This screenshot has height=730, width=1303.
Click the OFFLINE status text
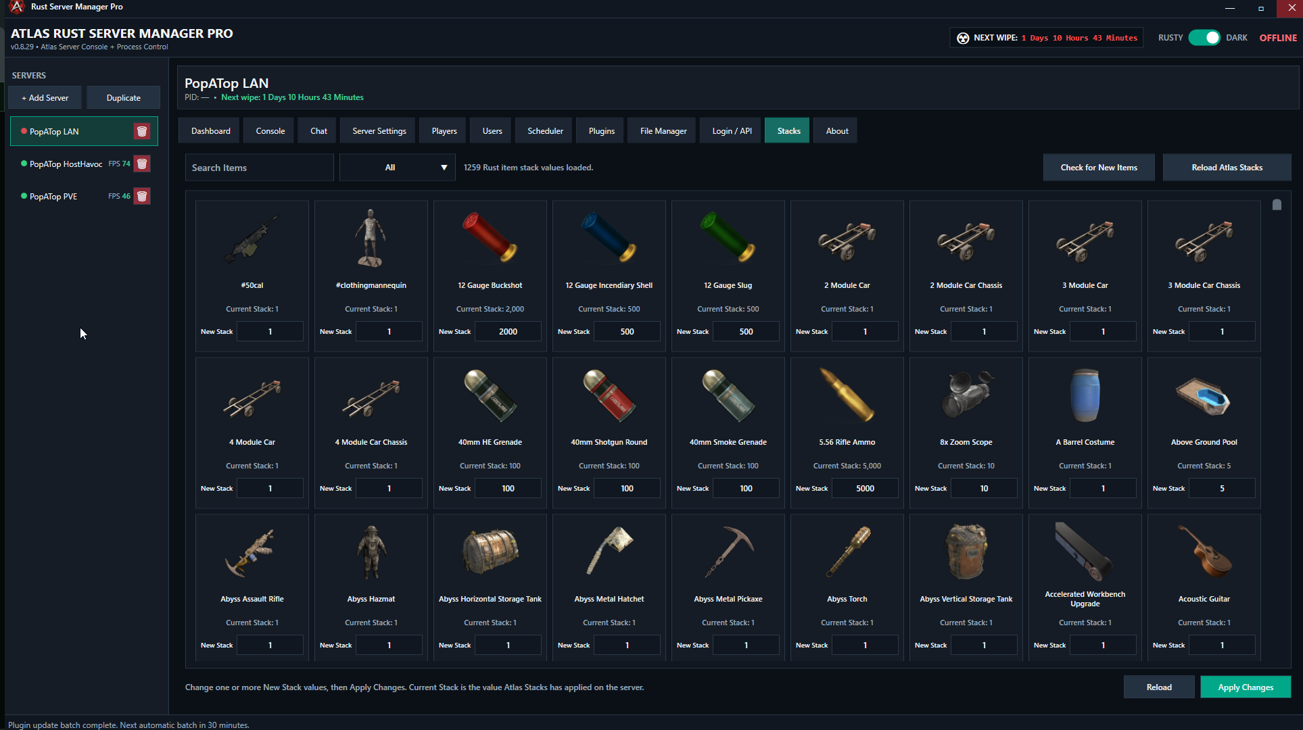click(x=1278, y=38)
